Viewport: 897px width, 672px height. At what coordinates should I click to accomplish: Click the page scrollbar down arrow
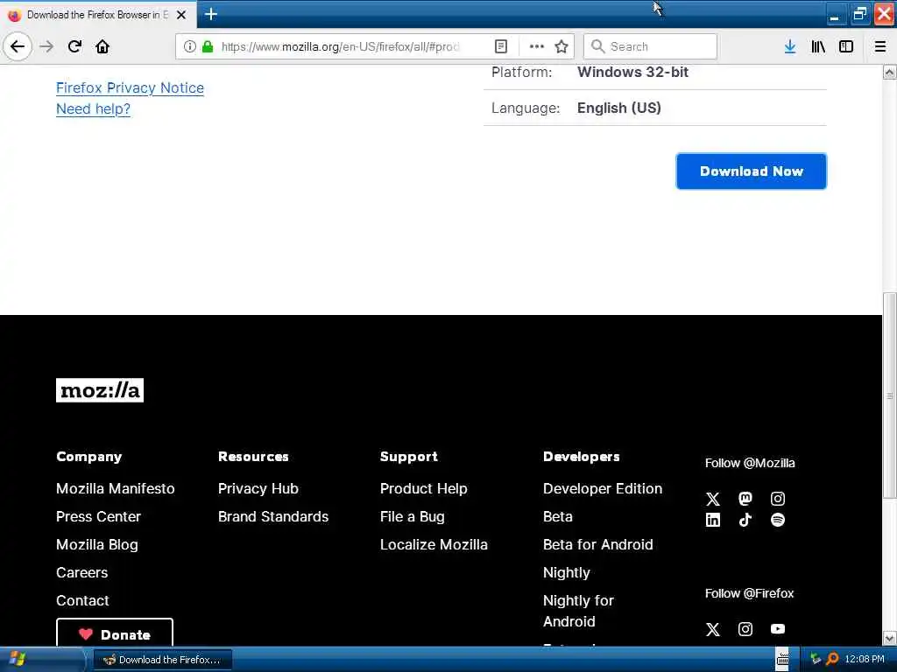pos(890,638)
